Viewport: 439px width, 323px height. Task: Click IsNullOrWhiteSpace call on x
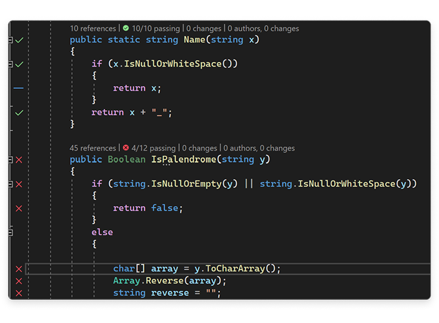pyautogui.click(x=173, y=64)
